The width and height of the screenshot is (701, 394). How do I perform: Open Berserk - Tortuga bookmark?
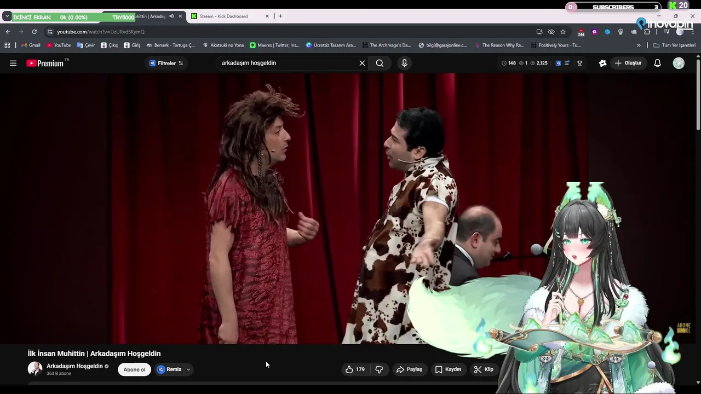click(171, 45)
